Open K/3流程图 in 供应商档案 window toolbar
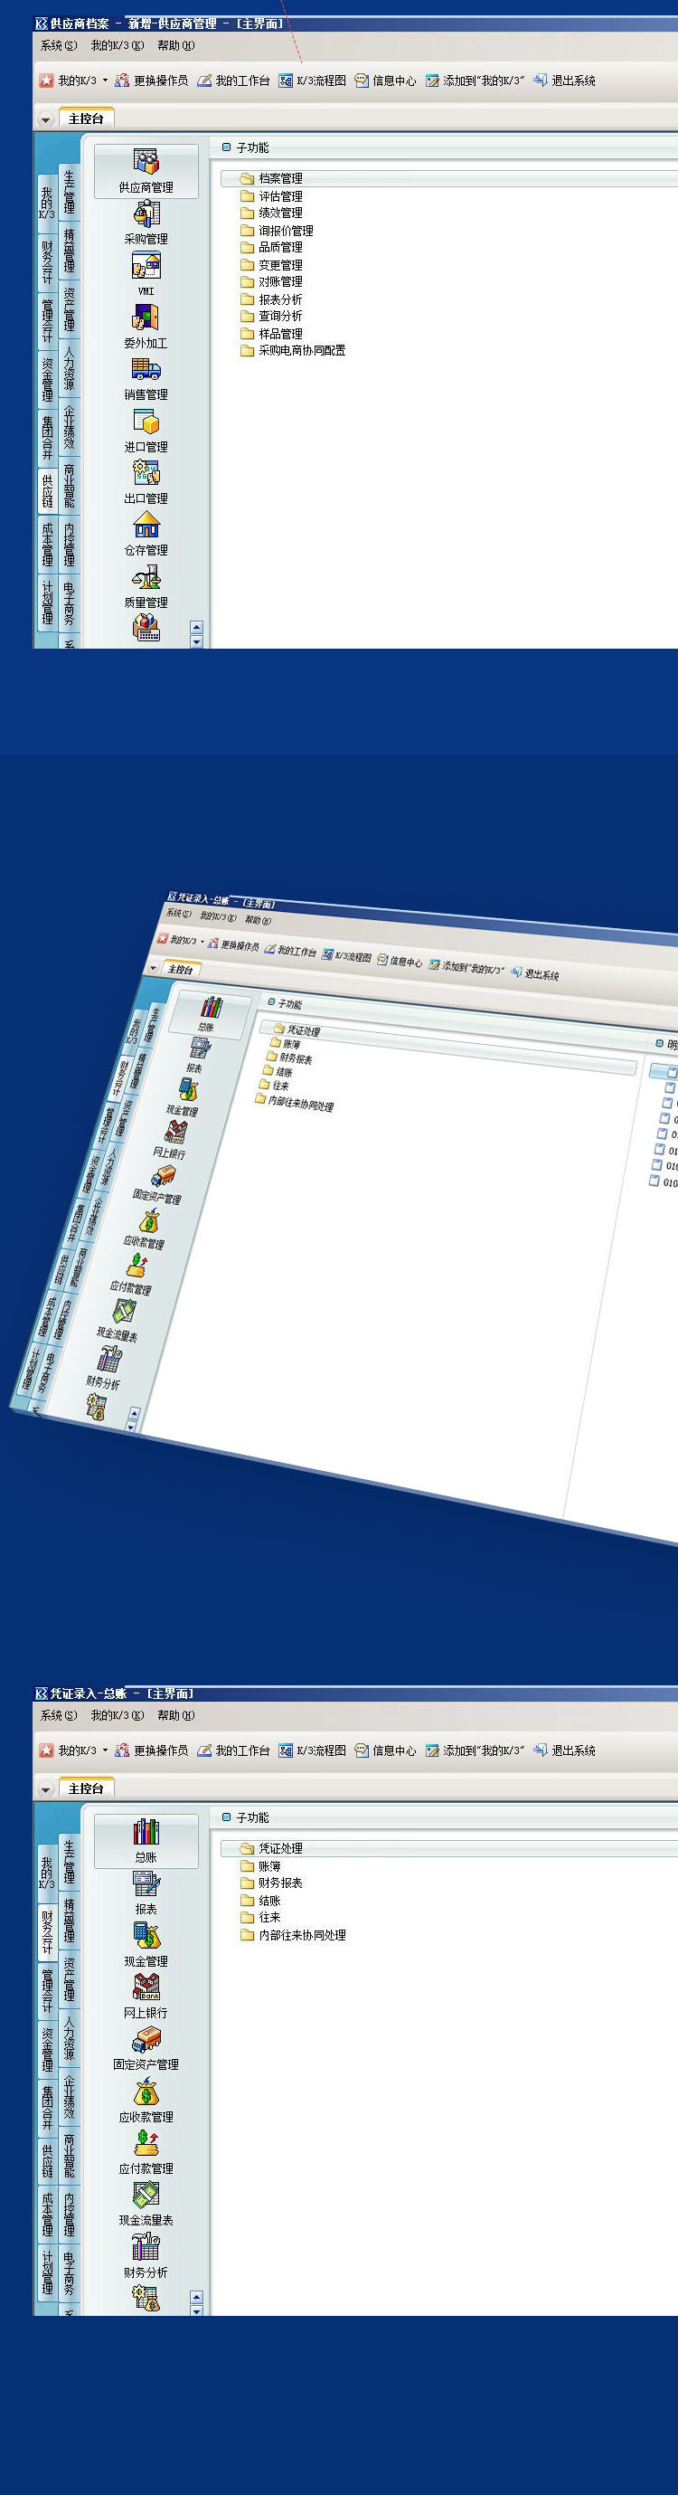The image size is (678, 2495). [x=313, y=81]
